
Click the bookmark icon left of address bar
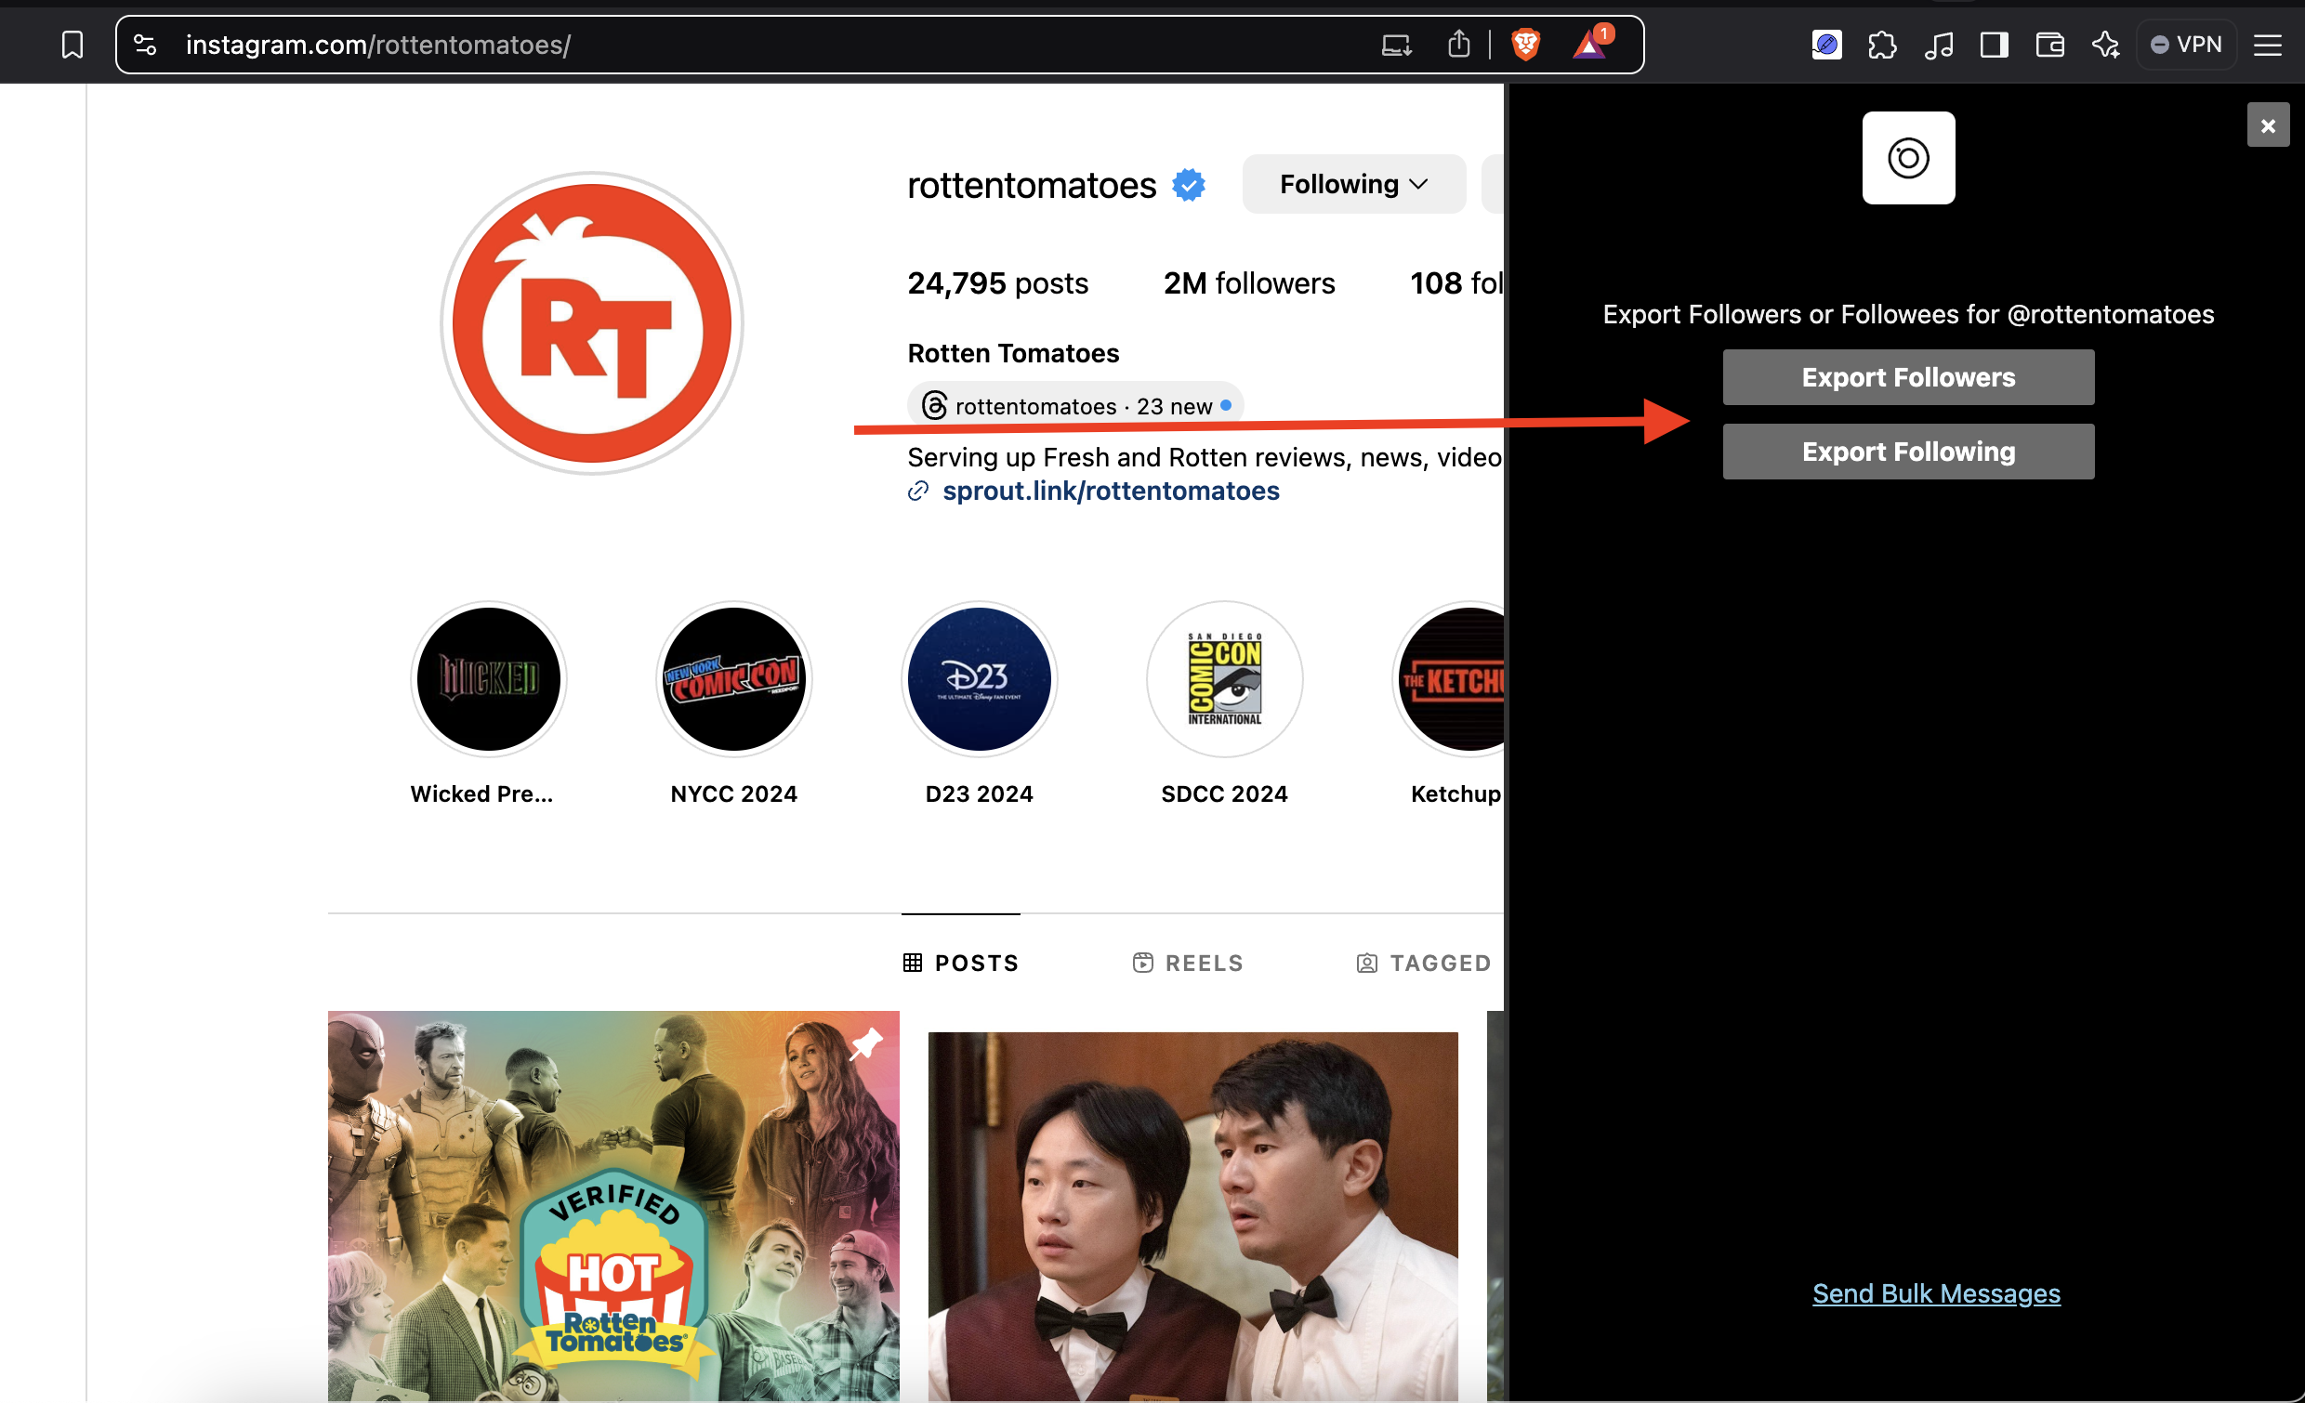pos(72,44)
